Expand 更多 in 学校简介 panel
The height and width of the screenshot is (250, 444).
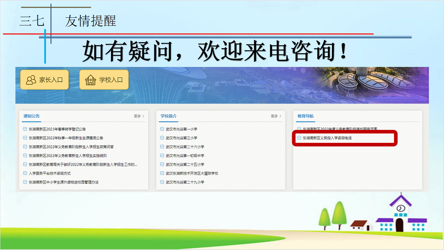276,116
